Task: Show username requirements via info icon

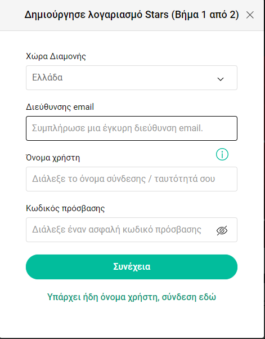Action: [x=222, y=154]
